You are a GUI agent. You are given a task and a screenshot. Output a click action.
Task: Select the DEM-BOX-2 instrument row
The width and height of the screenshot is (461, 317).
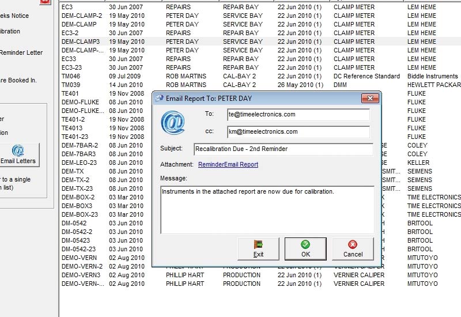80,197
